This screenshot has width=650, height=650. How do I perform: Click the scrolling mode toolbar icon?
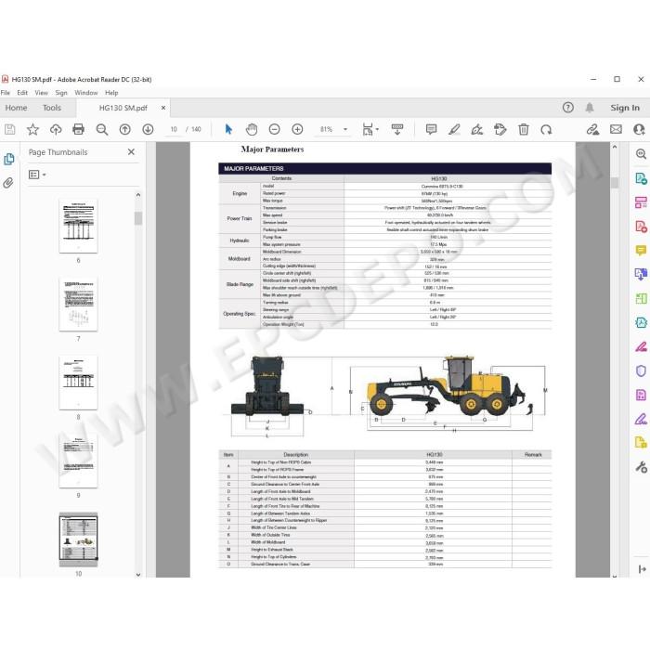(x=397, y=130)
